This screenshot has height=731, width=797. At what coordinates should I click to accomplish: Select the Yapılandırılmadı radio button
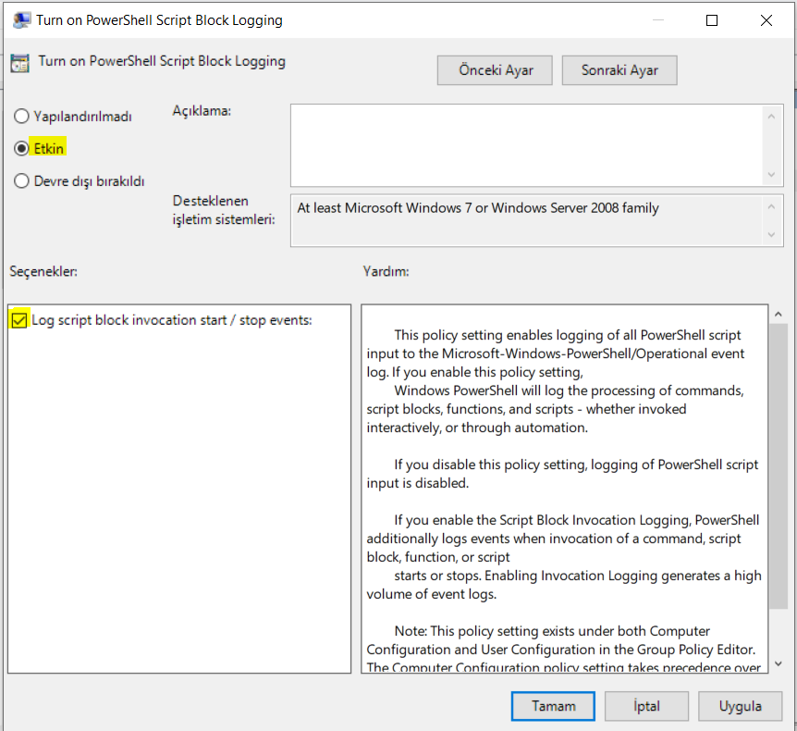point(19,116)
